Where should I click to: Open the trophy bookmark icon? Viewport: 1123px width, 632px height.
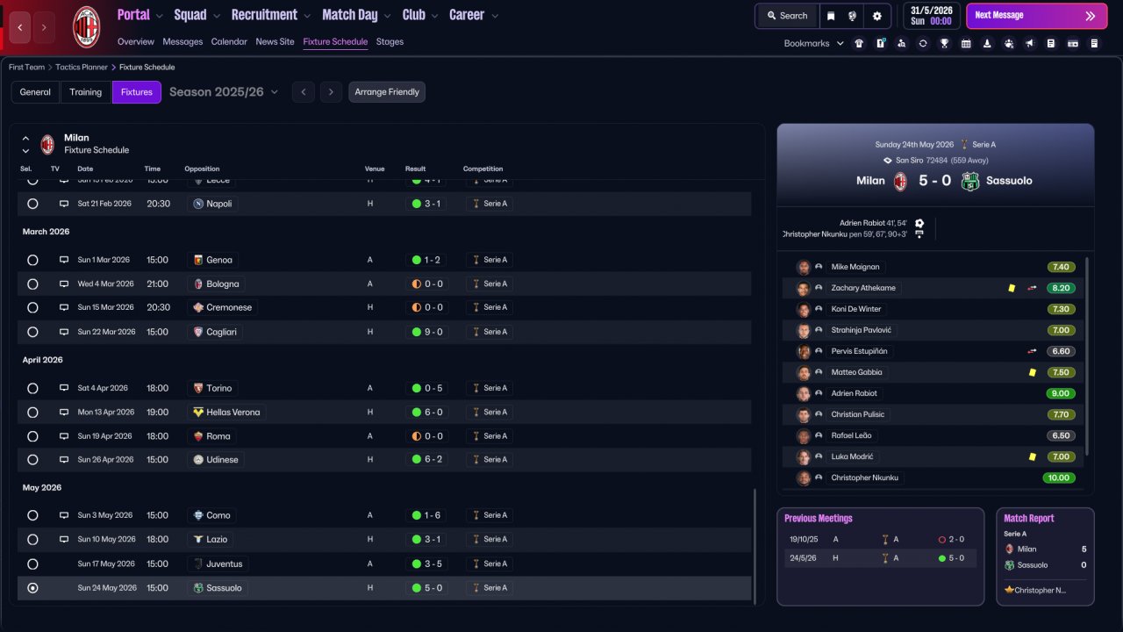(x=944, y=43)
